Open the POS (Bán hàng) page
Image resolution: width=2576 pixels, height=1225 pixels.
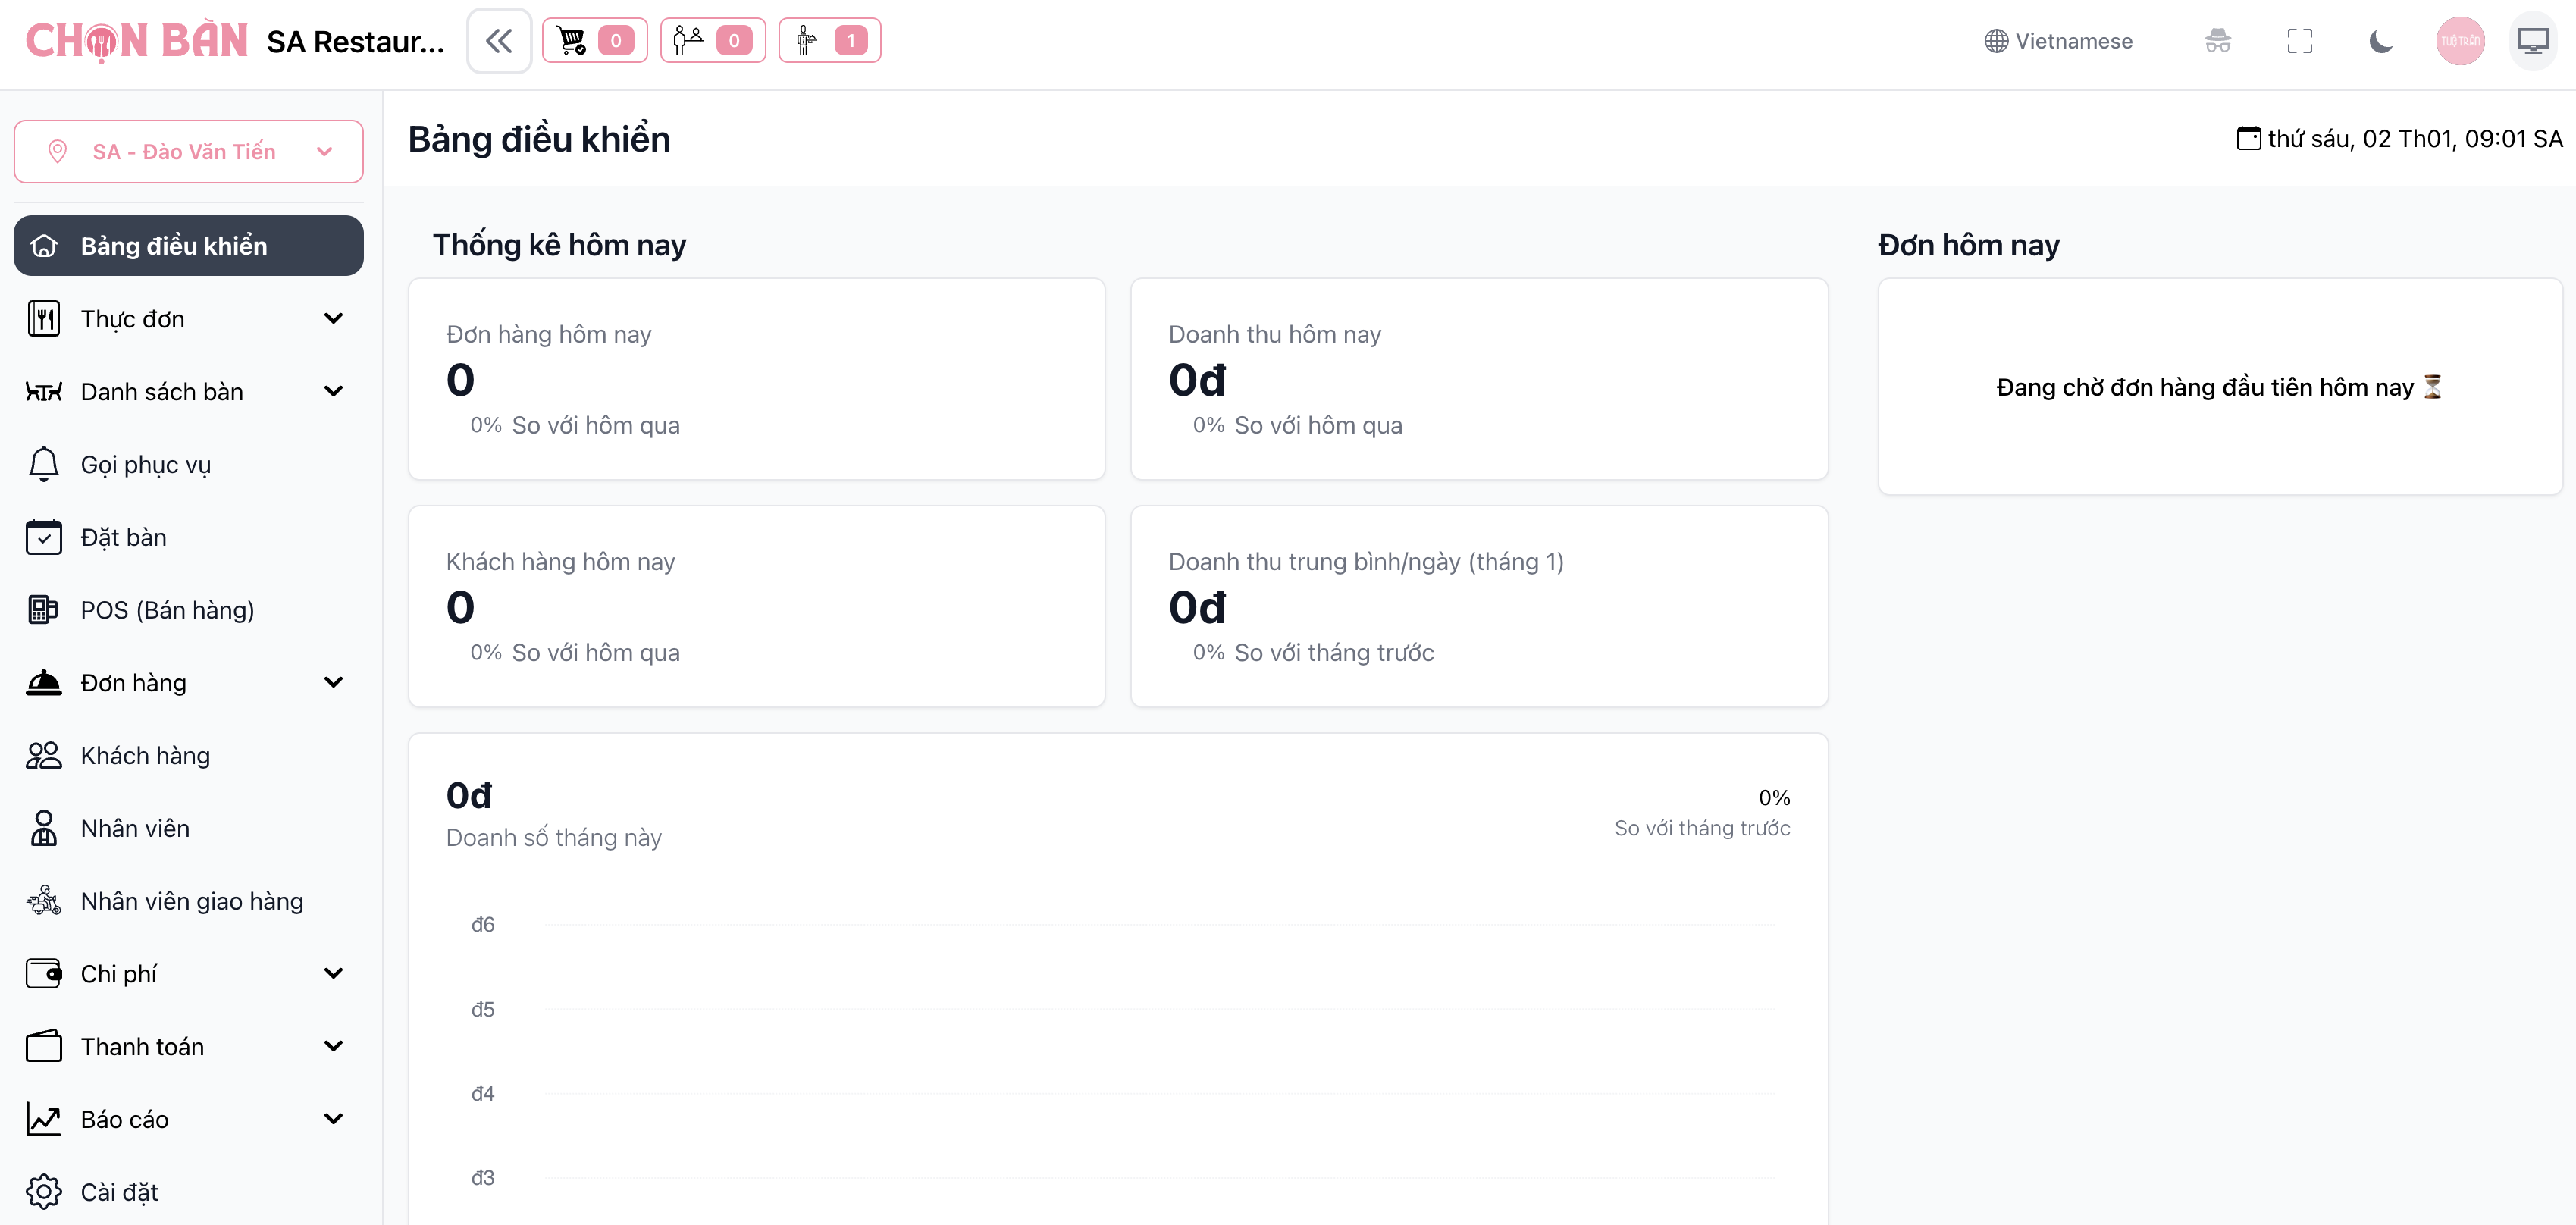pyautogui.click(x=167, y=610)
